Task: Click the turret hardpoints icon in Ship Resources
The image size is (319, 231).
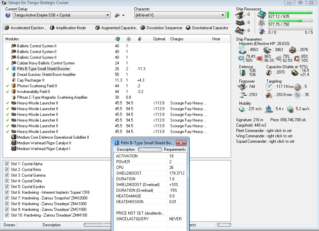Action: point(240,15)
